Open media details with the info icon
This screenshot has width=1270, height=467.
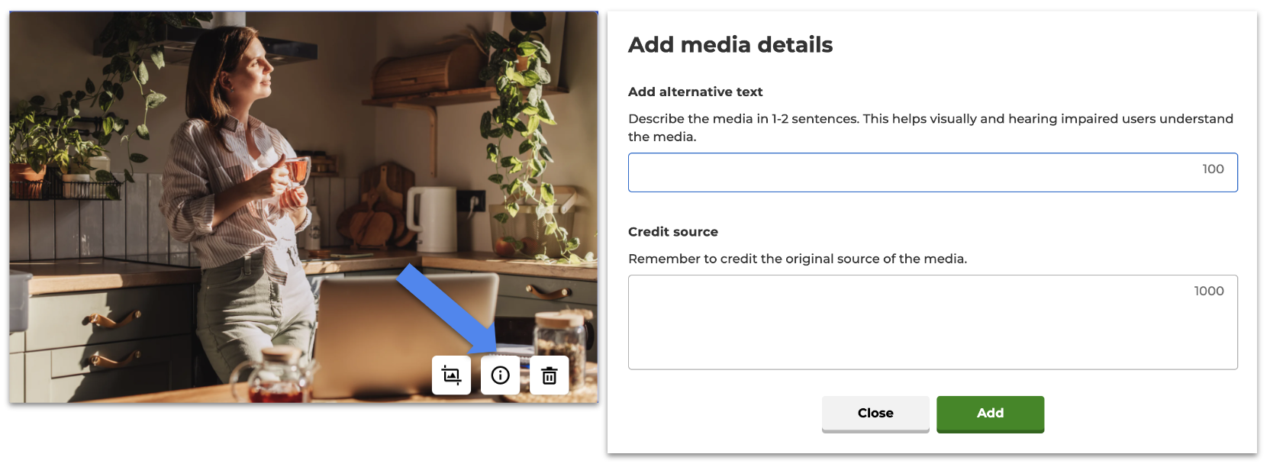click(x=500, y=375)
